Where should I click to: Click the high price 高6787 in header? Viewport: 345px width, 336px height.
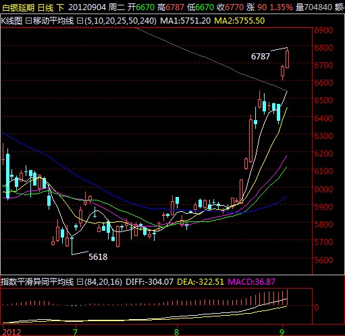coord(171,7)
